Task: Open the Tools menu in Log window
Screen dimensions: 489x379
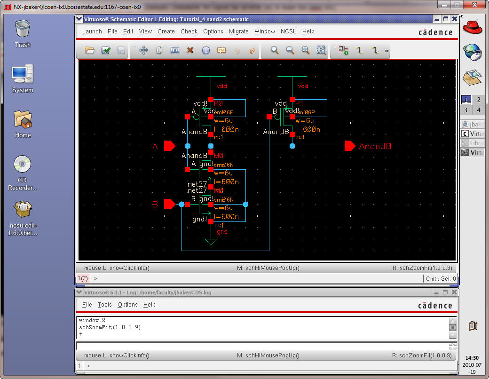Action: click(x=104, y=305)
